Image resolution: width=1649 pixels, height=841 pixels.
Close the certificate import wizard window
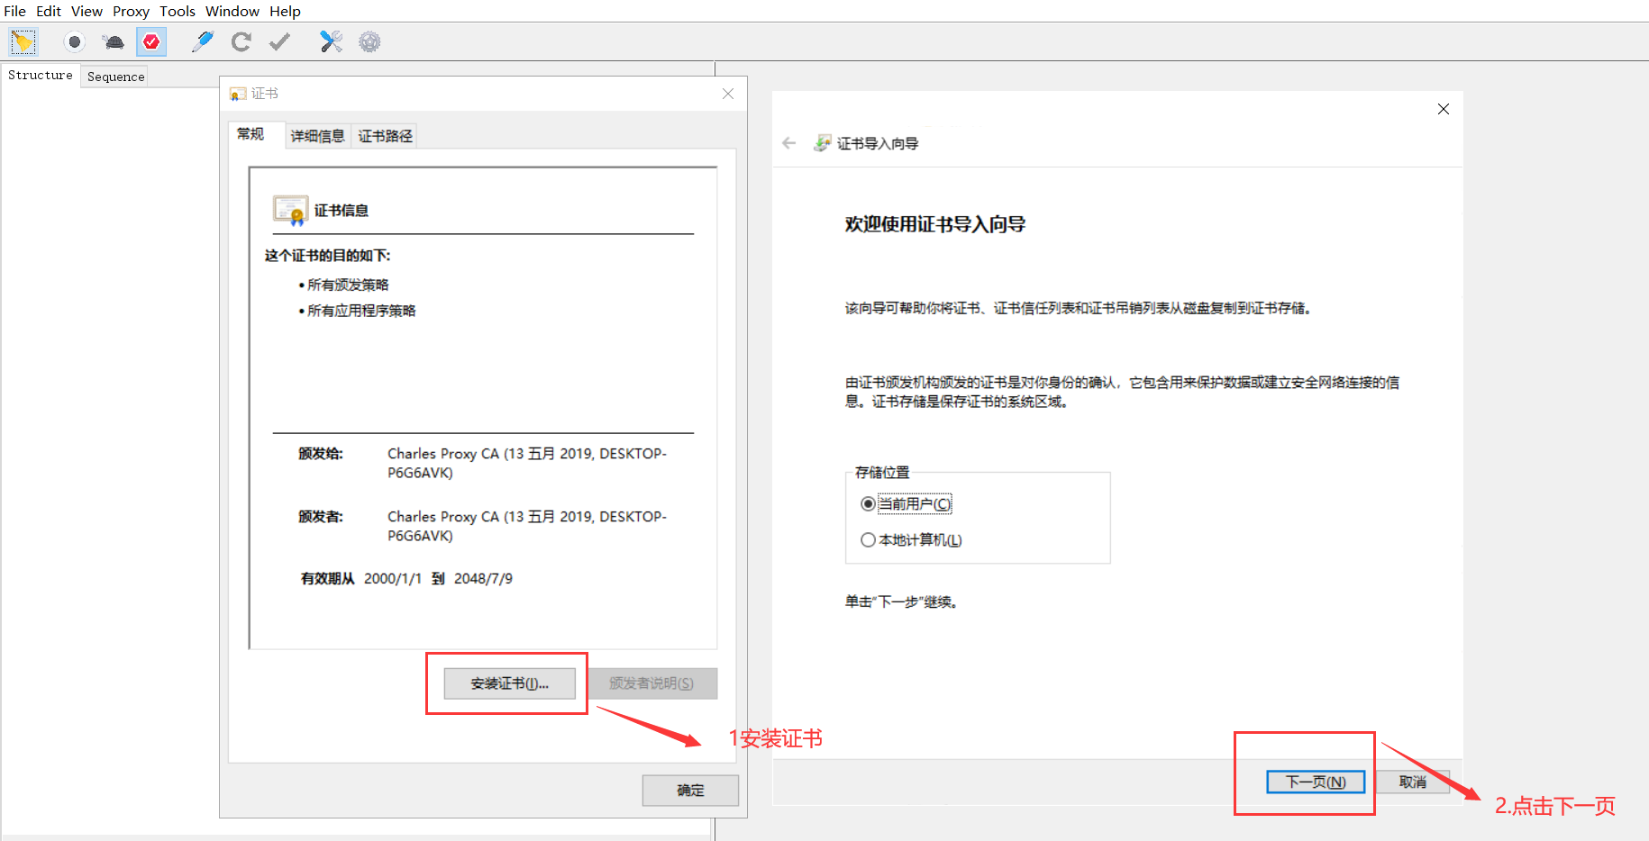(x=1444, y=109)
